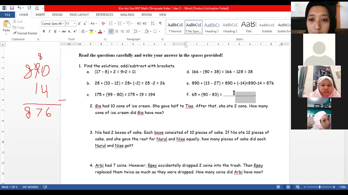Click the Undo arrow icon
The height and width of the screenshot is (195, 348).
[x=19, y=8]
